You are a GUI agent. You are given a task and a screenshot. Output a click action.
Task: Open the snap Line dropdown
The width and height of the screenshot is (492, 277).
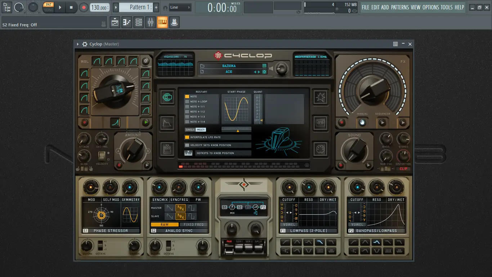click(x=180, y=7)
